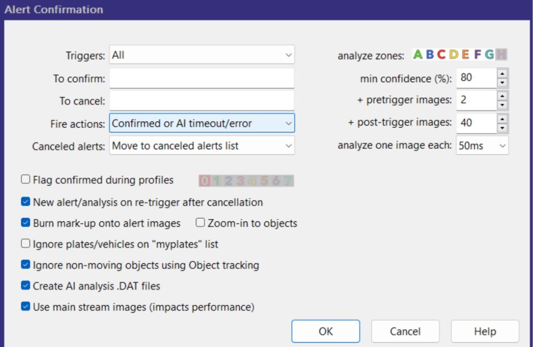Toggle analyze zone D letter
The width and height of the screenshot is (533, 347).
coord(453,55)
